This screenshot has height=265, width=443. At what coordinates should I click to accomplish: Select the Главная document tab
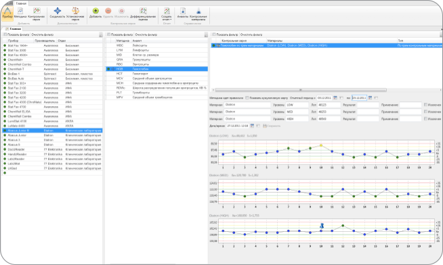[x=14, y=29]
